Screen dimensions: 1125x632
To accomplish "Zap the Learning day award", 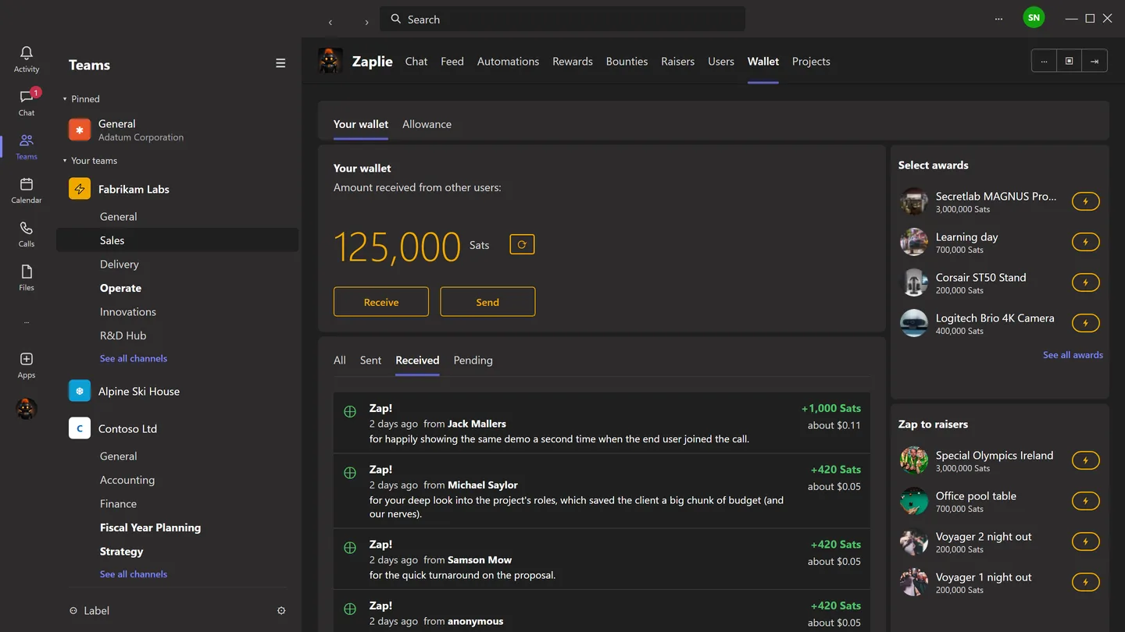I will pyautogui.click(x=1085, y=242).
